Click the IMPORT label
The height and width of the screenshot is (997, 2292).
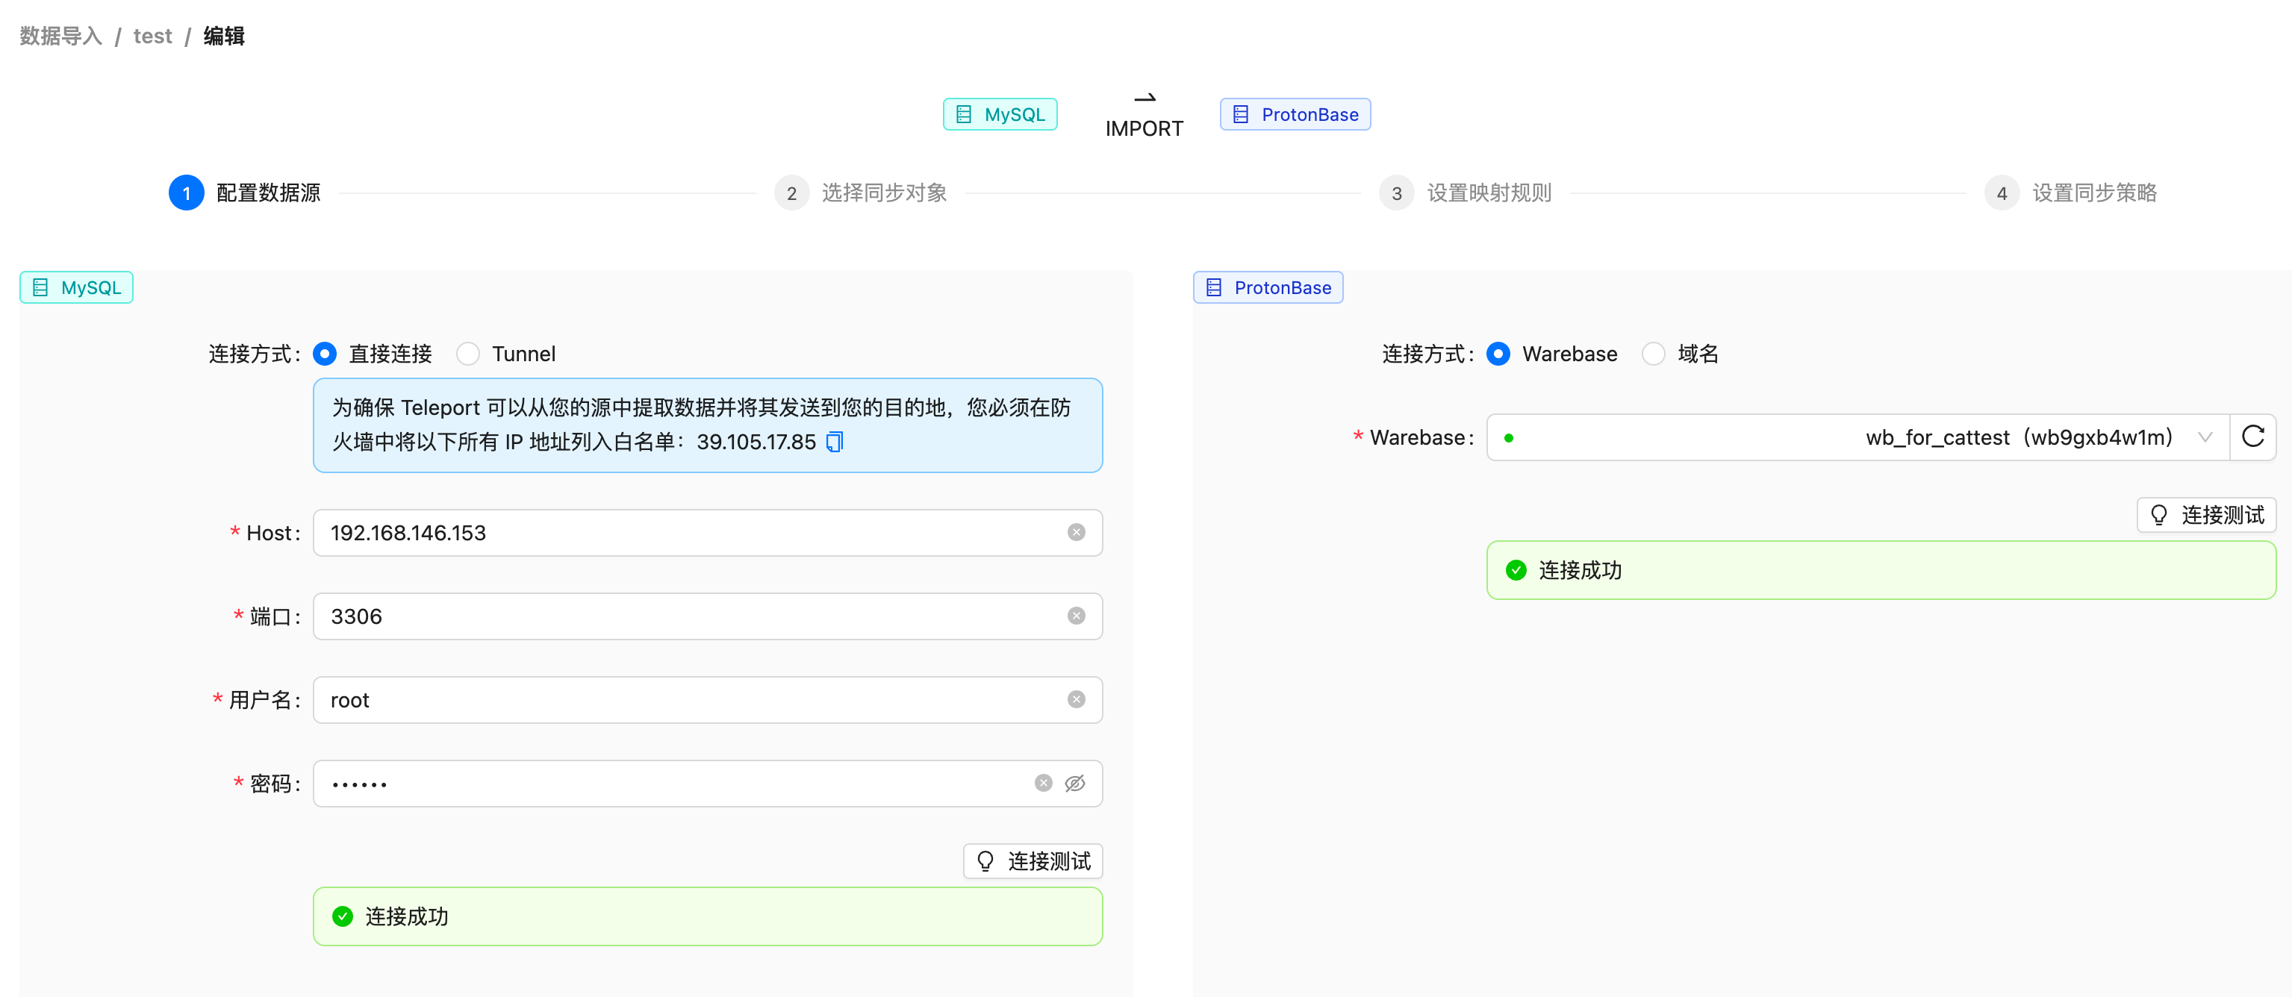1143,129
